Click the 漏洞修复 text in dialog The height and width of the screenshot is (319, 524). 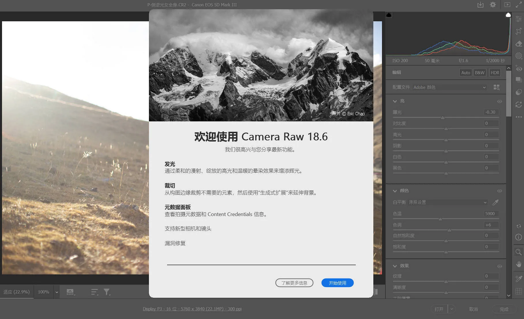click(x=175, y=243)
